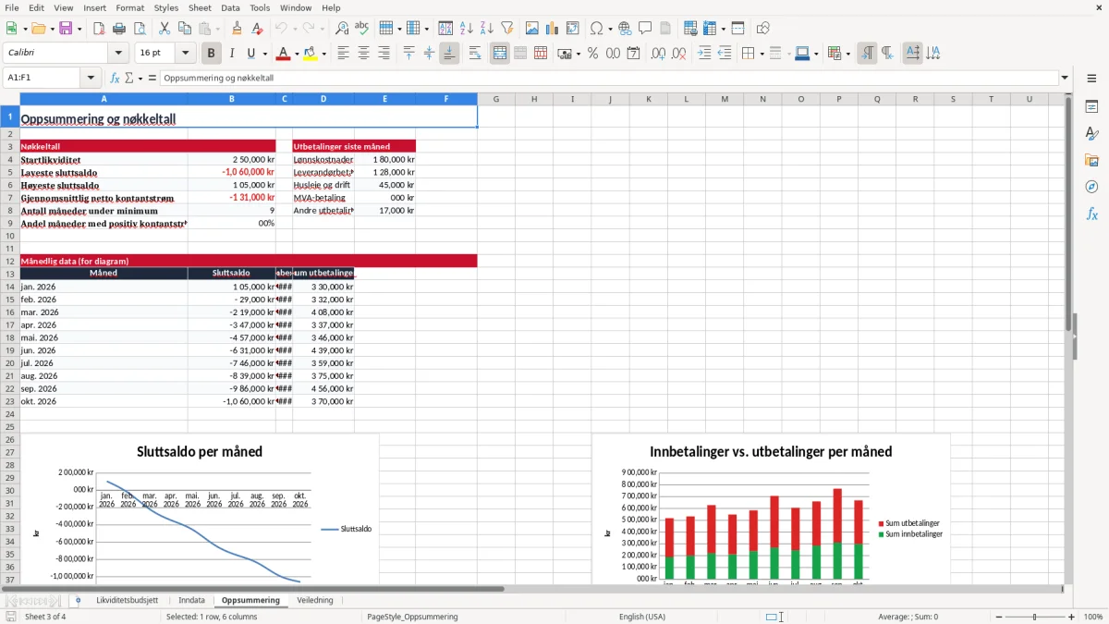Click the AutoFilter funnel icon
The width and height of the screenshot is (1109, 624).
click(x=507, y=29)
